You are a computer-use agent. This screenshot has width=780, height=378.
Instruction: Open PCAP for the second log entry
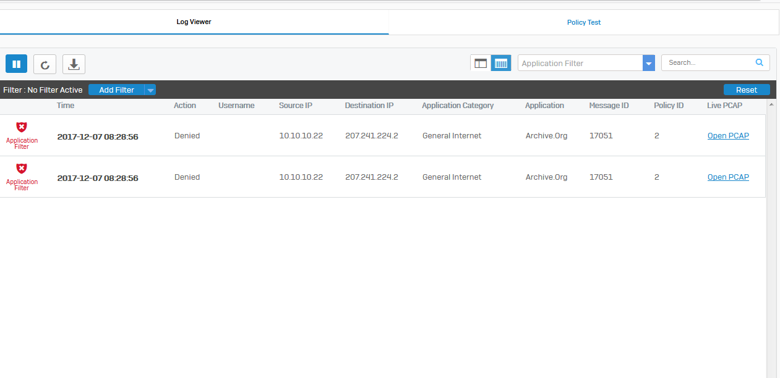[x=727, y=177]
